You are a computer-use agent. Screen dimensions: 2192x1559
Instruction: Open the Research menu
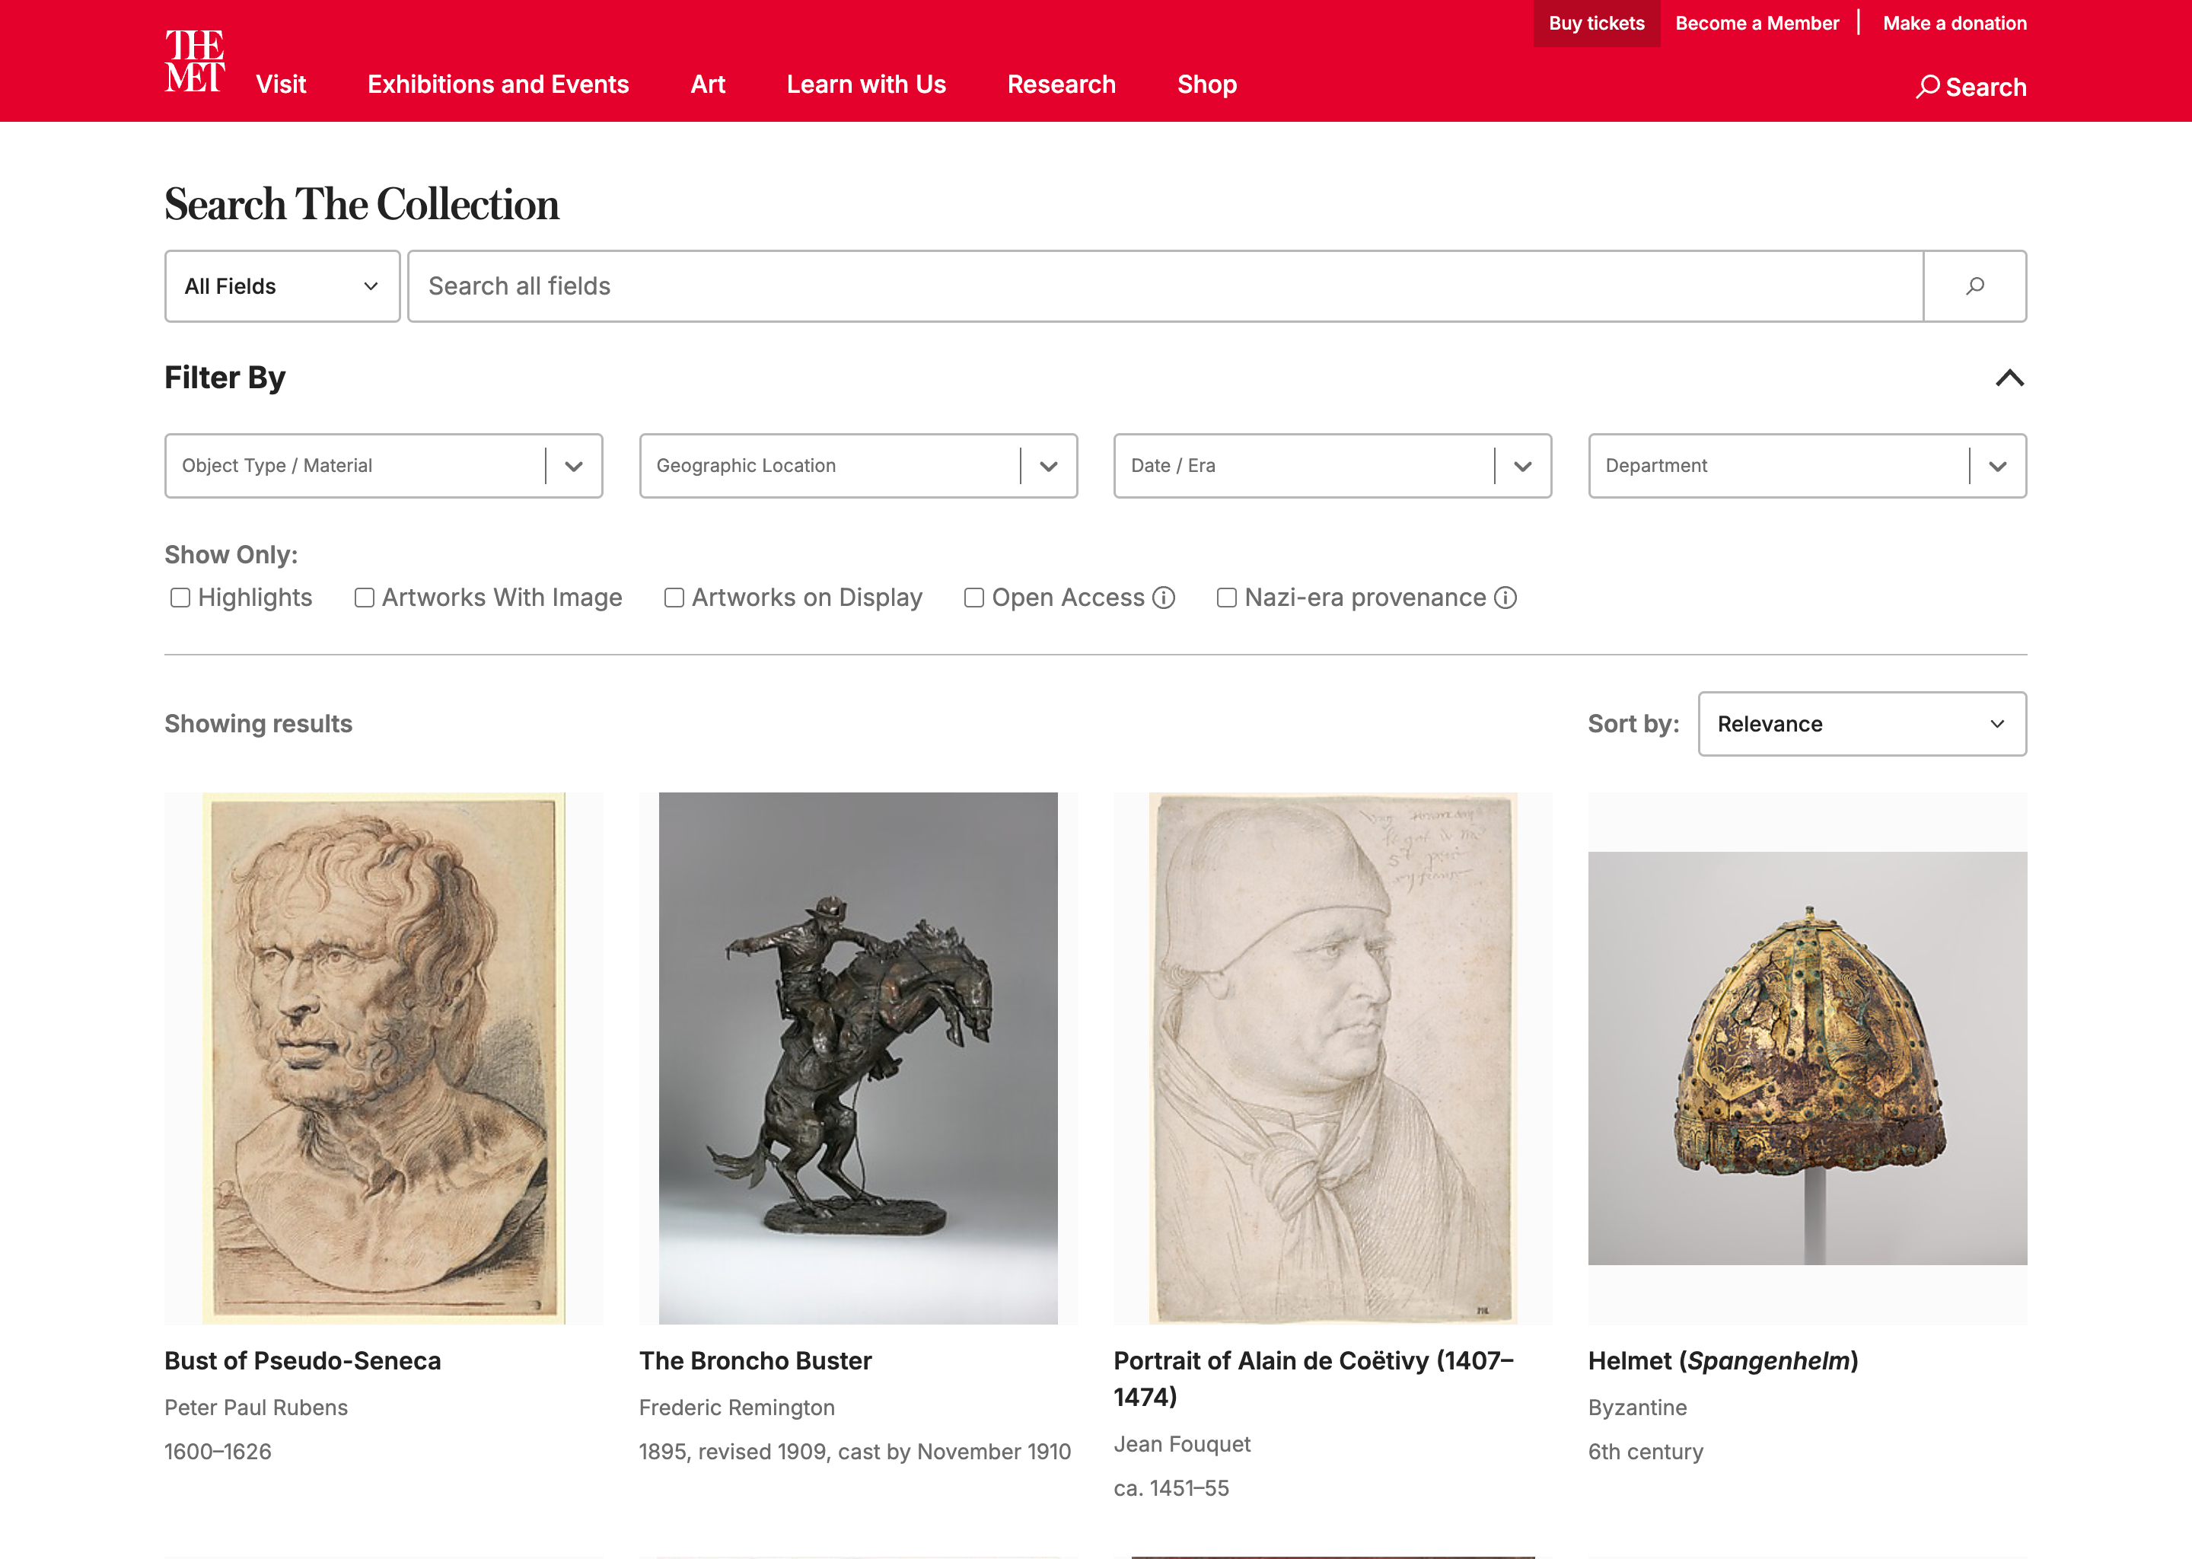(1062, 84)
